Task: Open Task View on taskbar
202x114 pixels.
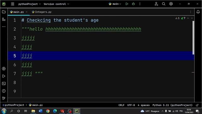Action: coord(26,111)
